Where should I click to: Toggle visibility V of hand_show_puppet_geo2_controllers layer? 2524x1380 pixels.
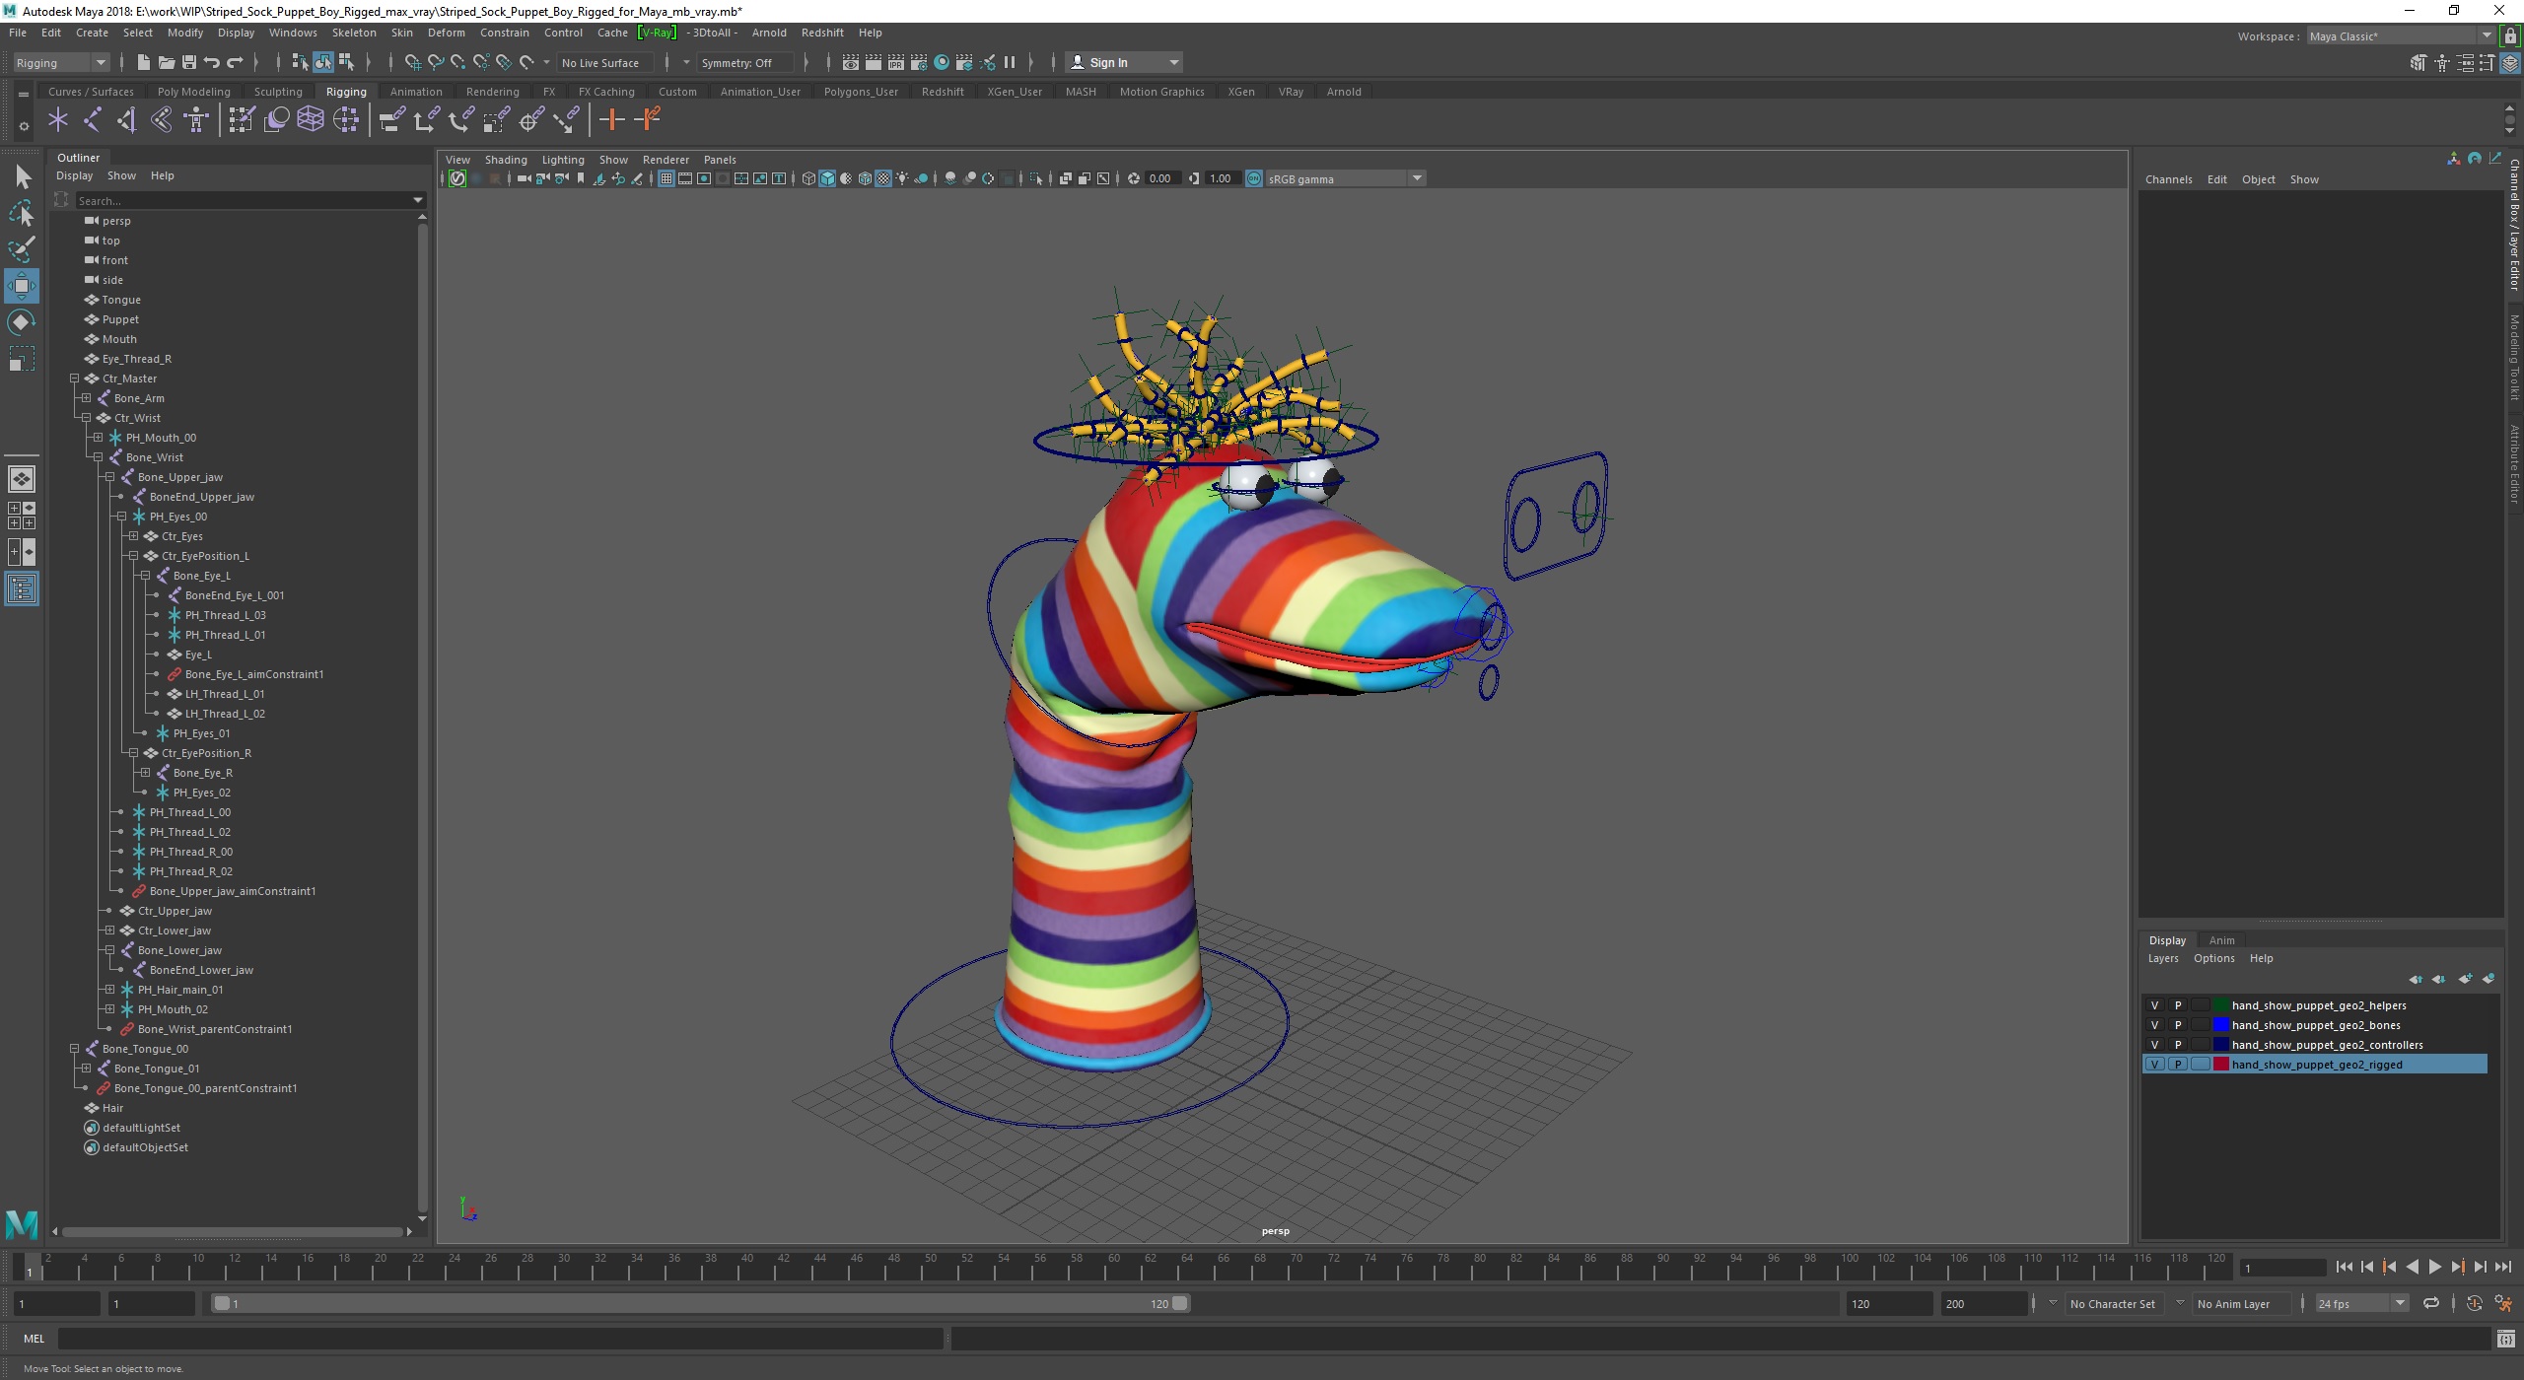click(x=2154, y=1045)
